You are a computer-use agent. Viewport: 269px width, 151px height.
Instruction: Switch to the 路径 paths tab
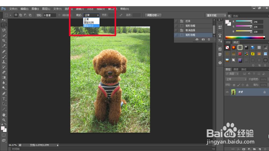[244, 69]
